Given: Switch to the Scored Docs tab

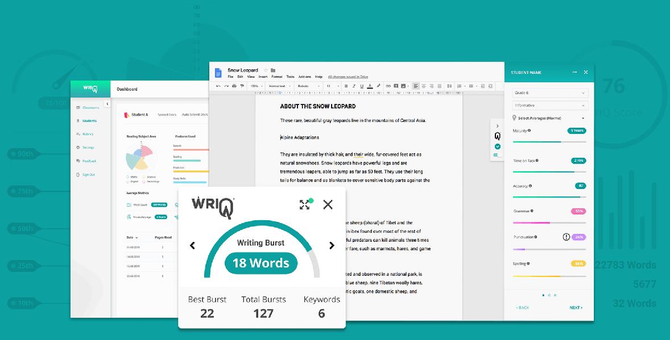Looking at the screenshot, I should (x=167, y=115).
